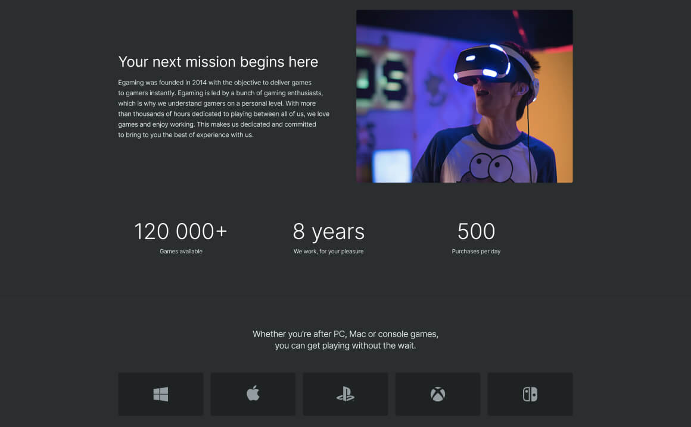Click the 'We work, for your pleasure' caption
The image size is (691, 427).
click(328, 251)
